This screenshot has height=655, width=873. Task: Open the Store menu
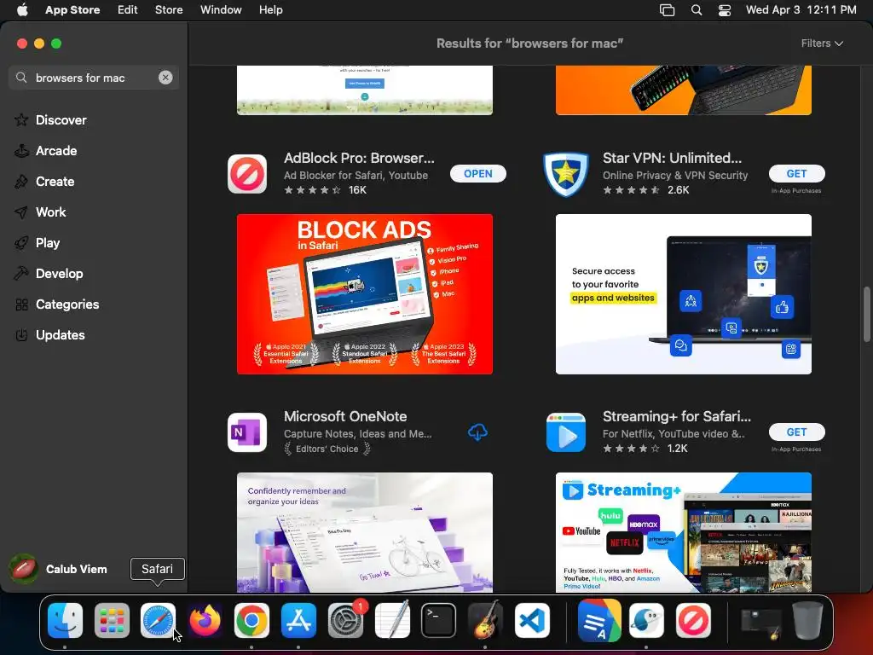(x=169, y=9)
